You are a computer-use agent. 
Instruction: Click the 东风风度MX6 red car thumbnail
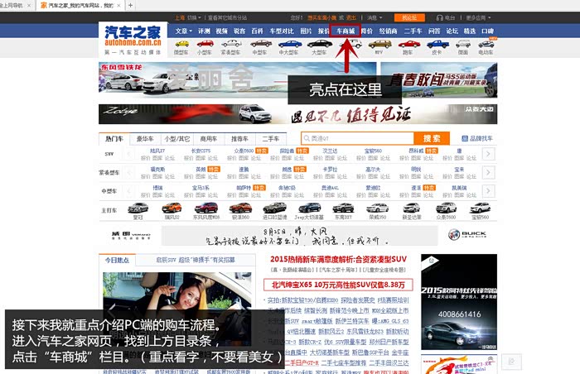click(206, 208)
